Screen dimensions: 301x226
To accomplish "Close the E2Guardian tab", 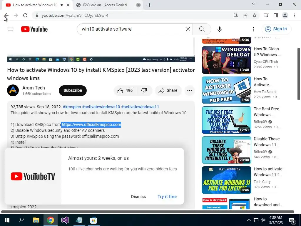I will [x=138, y=5].
